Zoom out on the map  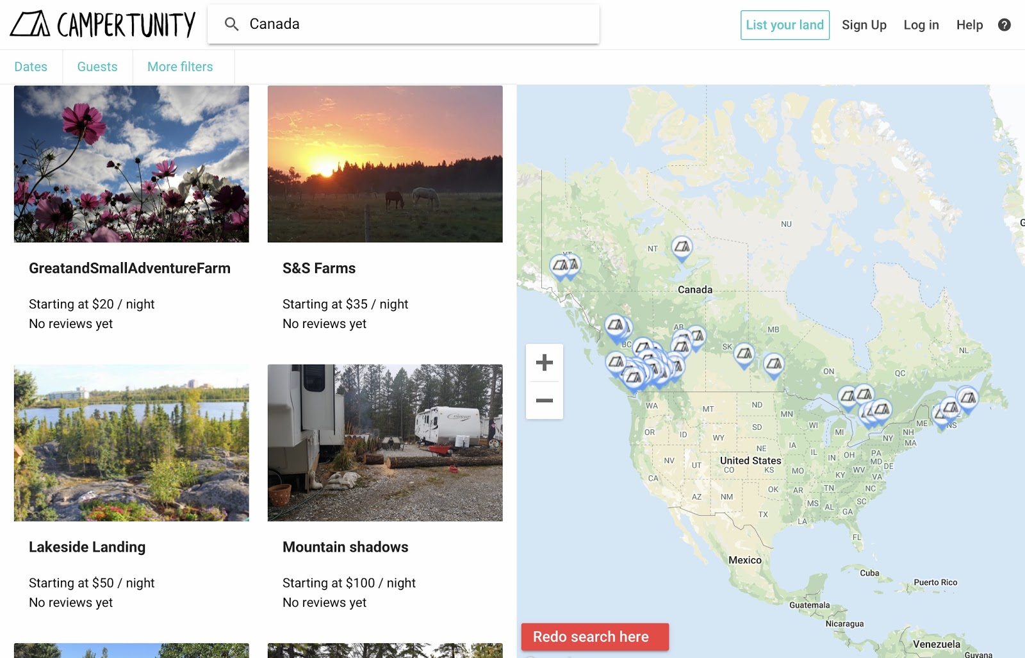point(544,400)
